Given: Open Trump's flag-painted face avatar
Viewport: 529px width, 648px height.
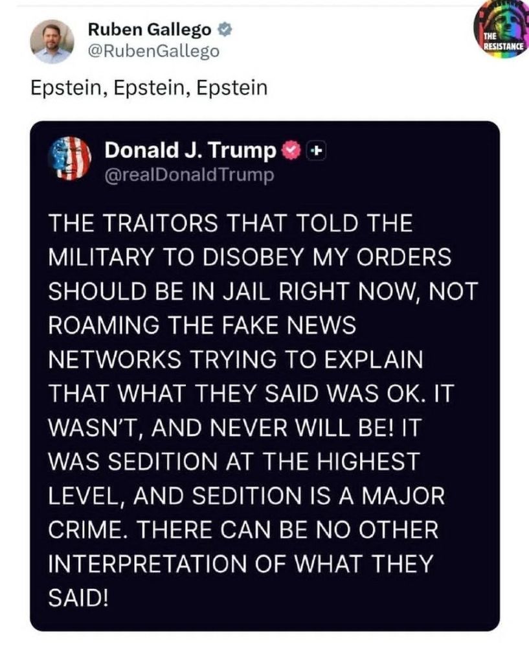Looking at the screenshot, I should 69,158.
